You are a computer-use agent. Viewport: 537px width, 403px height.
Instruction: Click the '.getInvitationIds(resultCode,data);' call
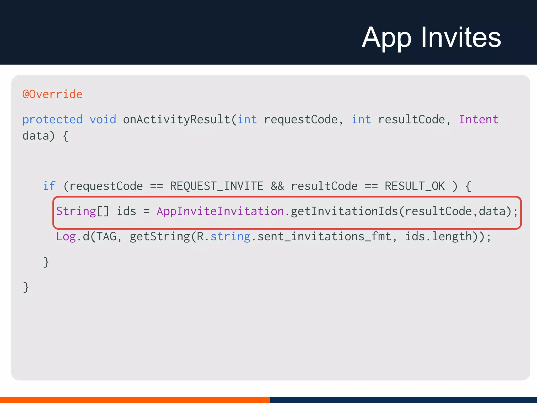pos(401,211)
